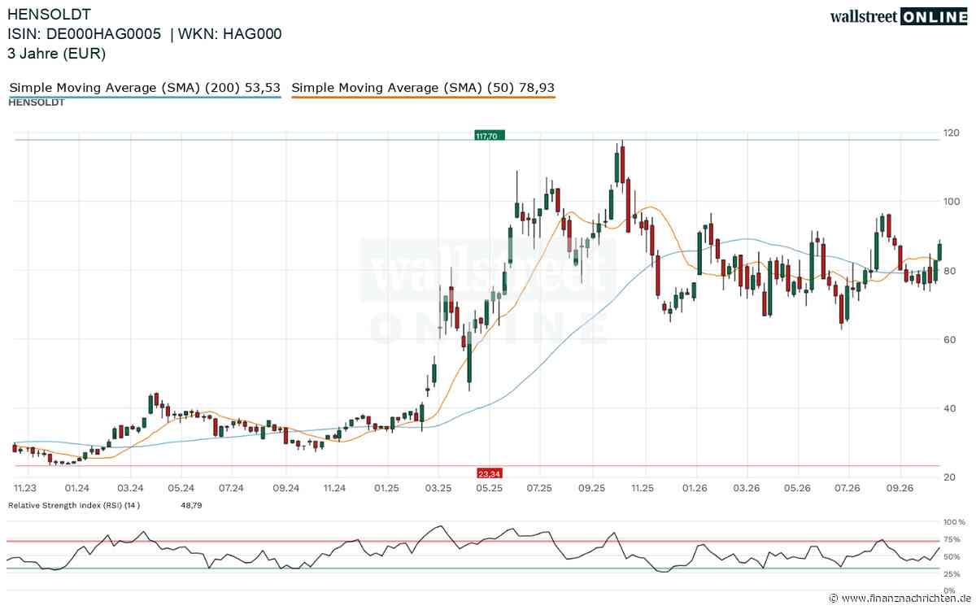Viewport: 976px width, 610px height.
Task: Click the RSI 75% axis label
Action: point(952,539)
